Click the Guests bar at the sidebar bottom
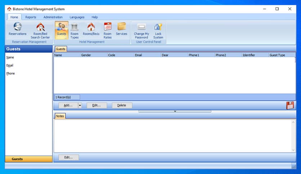 [x=28, y=159]
